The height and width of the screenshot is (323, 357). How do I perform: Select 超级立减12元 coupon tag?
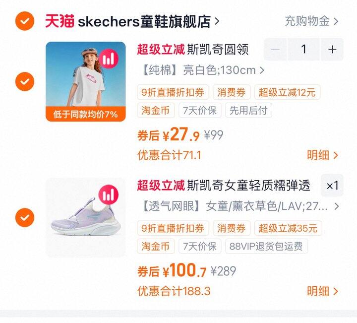click(x=287, y=92)
